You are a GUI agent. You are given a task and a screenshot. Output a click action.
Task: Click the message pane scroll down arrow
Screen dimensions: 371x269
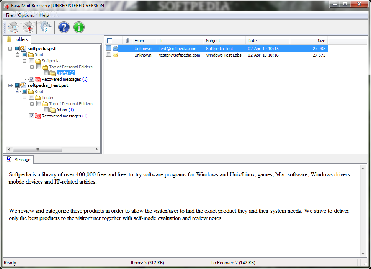tap(363, 254)
